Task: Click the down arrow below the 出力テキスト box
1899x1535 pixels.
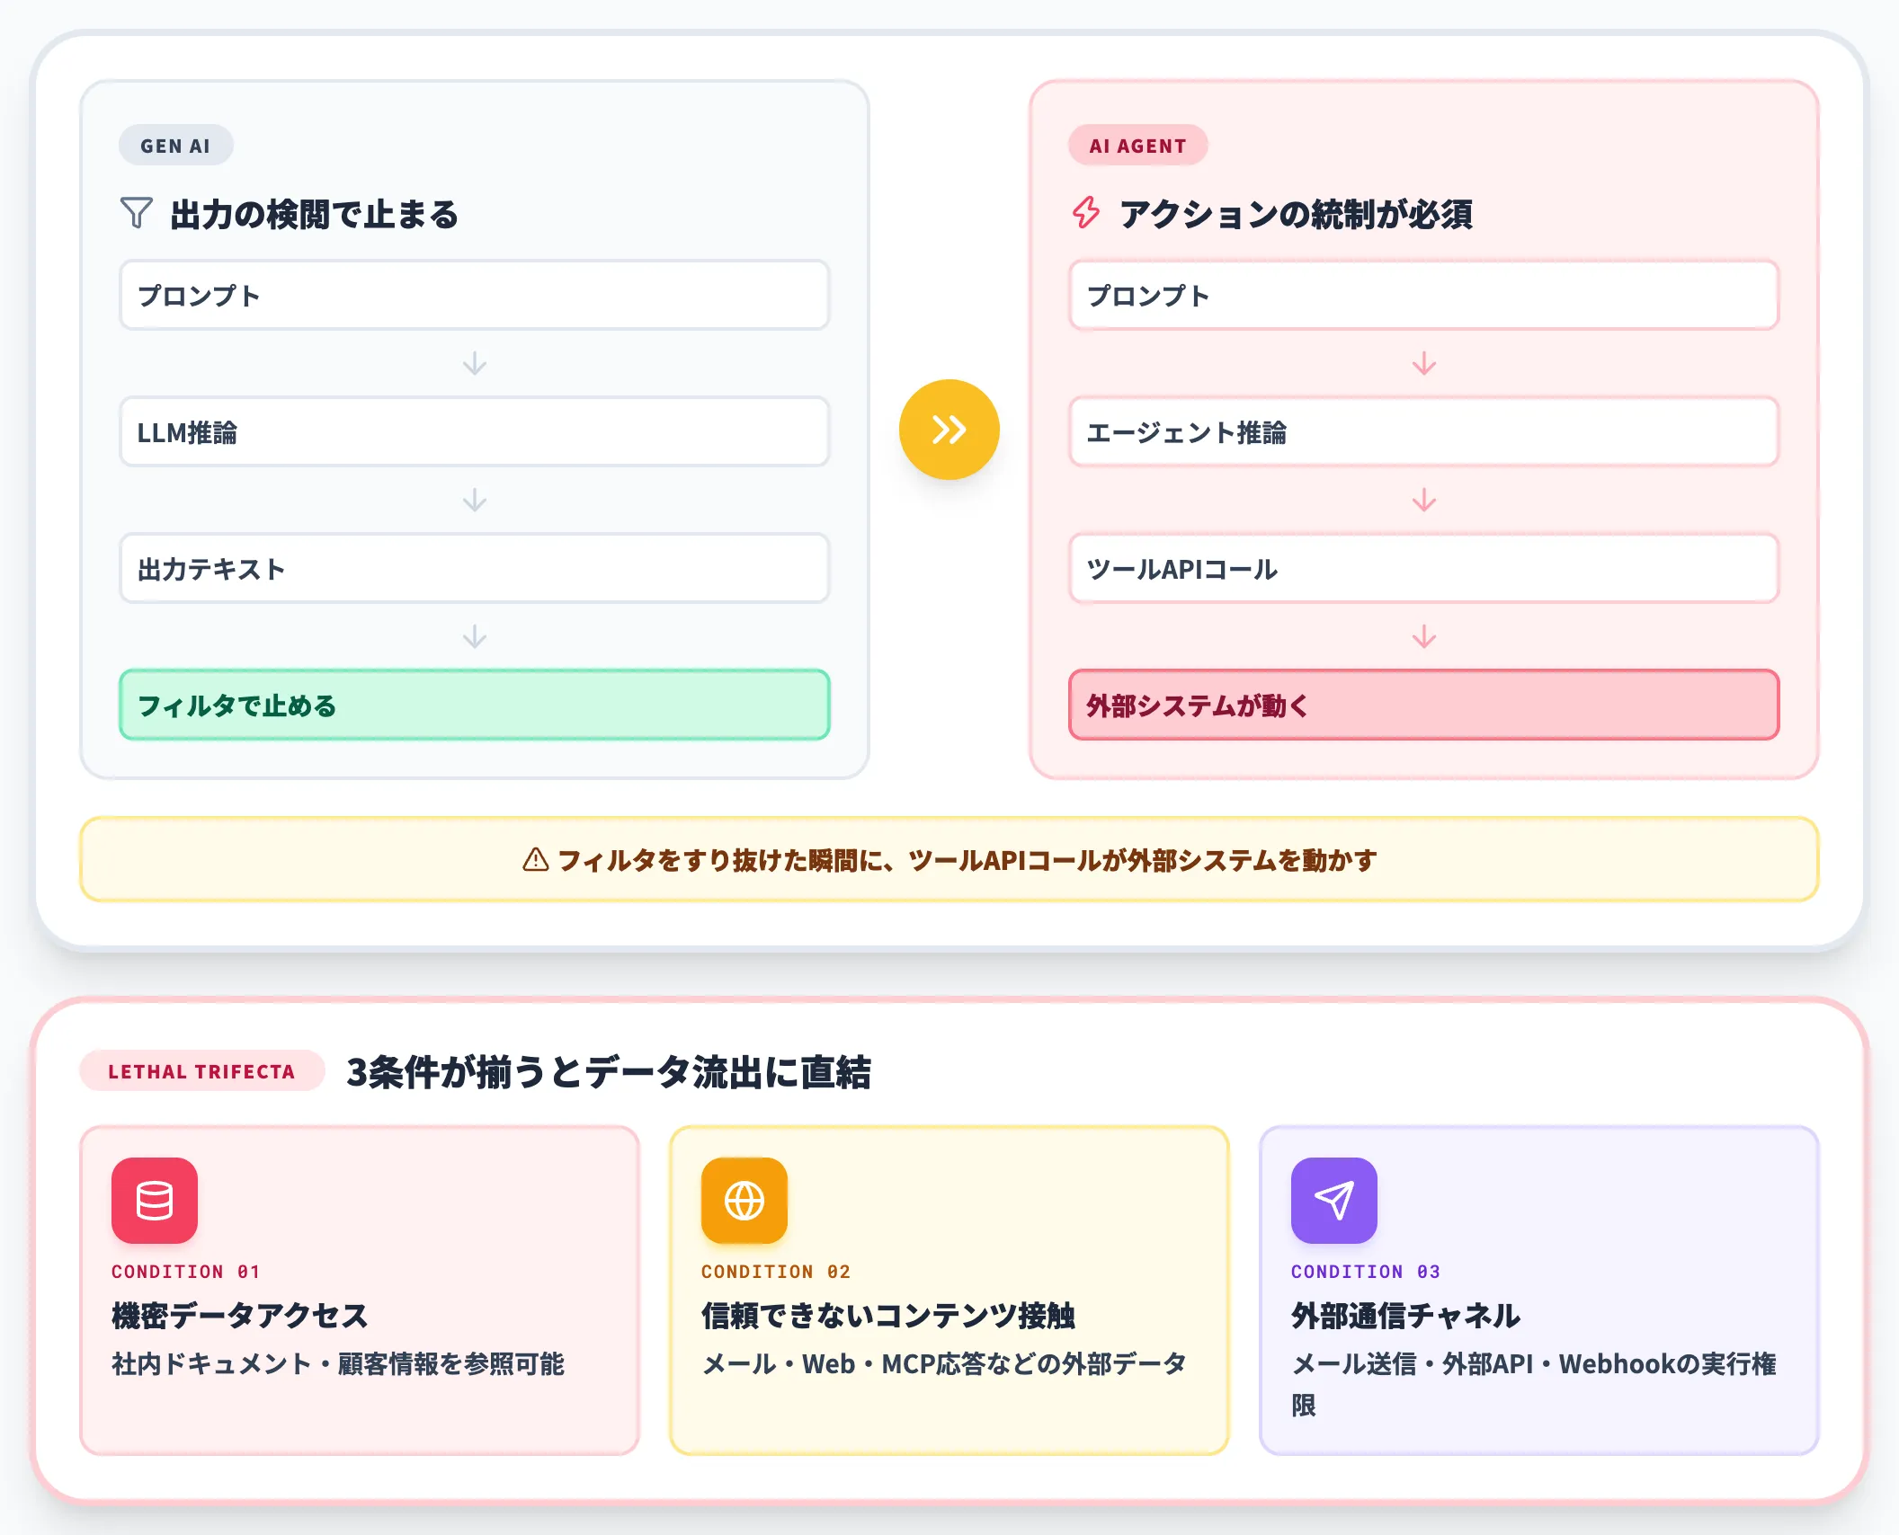Action: pos(475,637)
